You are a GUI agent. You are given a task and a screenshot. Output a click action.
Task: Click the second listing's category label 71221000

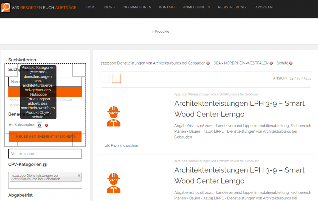[x=216, y=161]
